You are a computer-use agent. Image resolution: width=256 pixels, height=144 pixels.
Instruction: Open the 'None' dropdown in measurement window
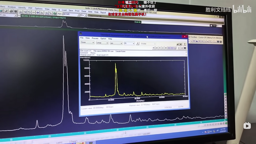pyautogui.click(x=87, y=42)
